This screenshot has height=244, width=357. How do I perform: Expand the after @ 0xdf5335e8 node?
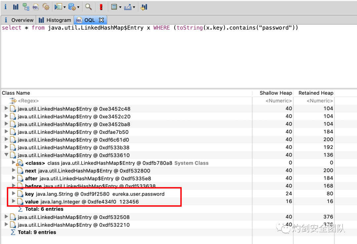14,178
